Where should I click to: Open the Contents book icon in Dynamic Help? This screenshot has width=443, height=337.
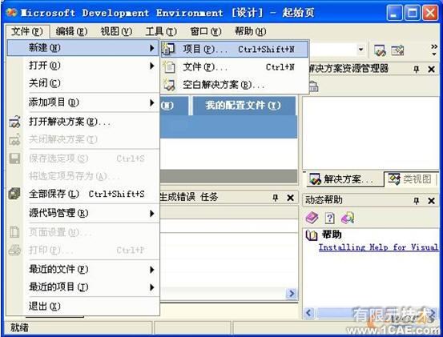[x=312, y=218]
